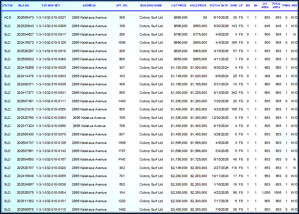The height and width of the screenshot is (214, 299).
Task: Select tax map key 1-3-1-032-010-0055
Action: [x=51, y=176]
